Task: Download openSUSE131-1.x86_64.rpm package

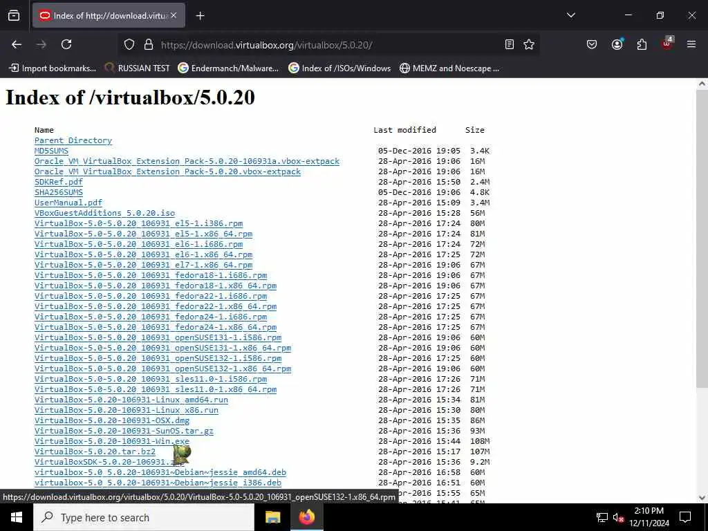Action: coord(163,348)
